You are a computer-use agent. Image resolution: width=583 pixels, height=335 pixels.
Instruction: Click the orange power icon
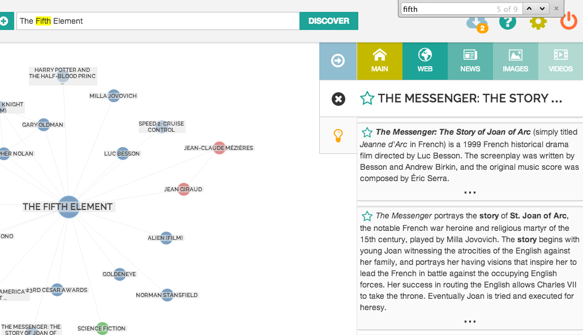point(568,22)
